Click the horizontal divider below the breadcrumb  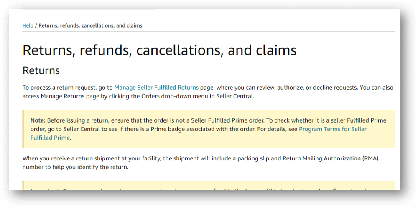[209, 32]
